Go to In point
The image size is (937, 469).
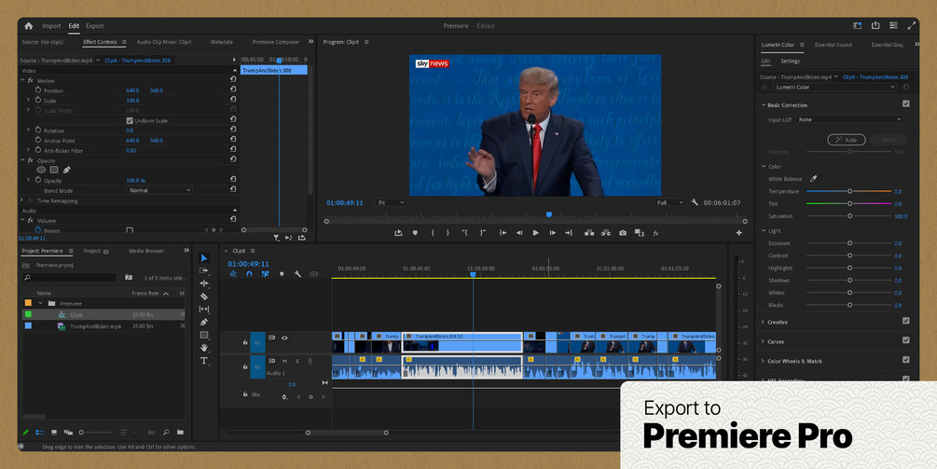(x=503, y=233)
